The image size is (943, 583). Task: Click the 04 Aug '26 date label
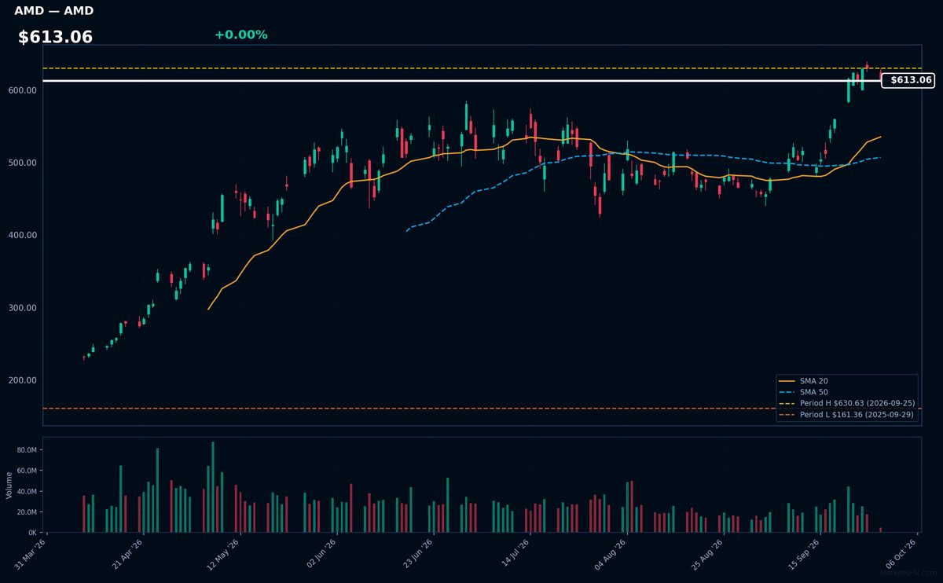tap(612, 553)
